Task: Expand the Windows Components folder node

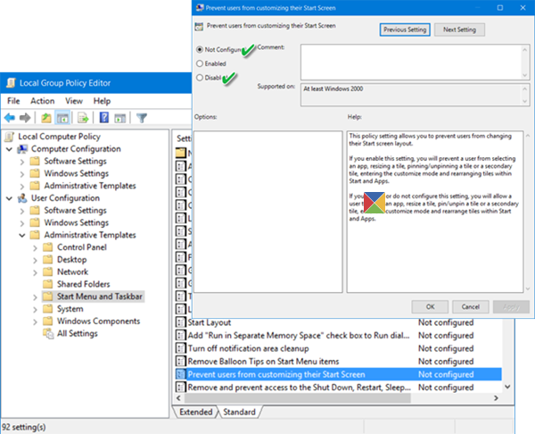Action: click(x=35, y=321)
